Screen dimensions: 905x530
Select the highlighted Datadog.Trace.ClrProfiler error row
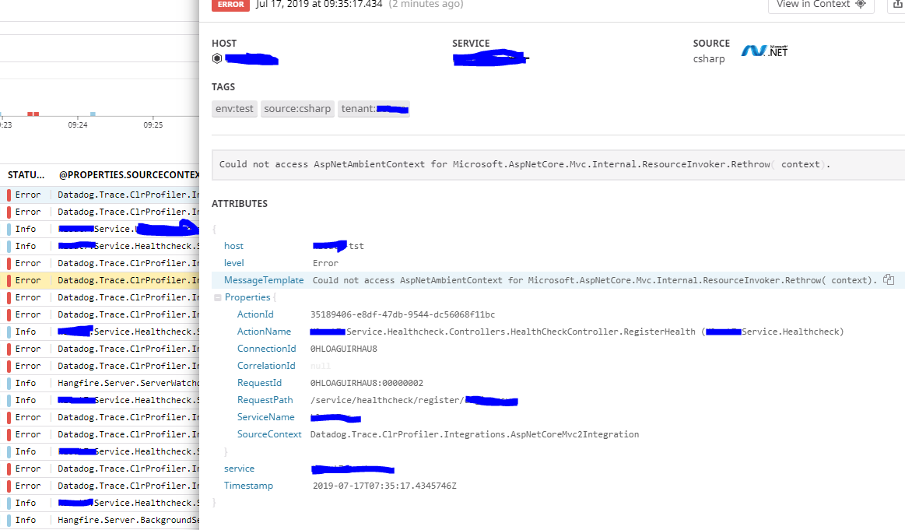pyautogui.click(x=101, y=279)
